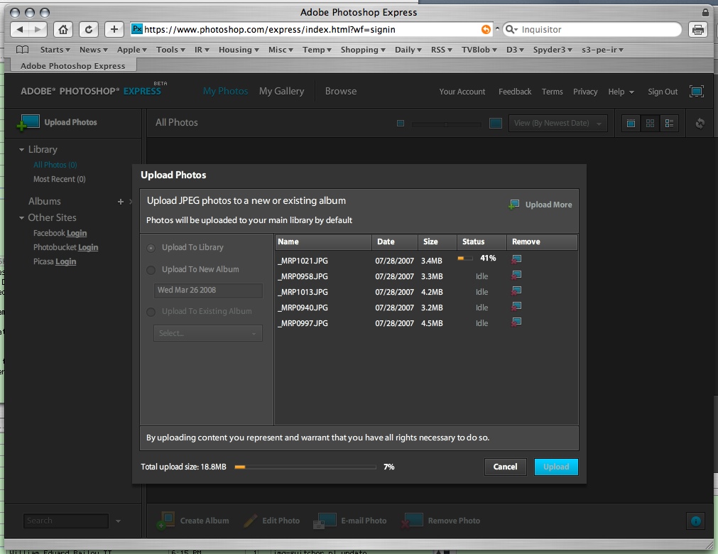The height and width of the screenshot is (554, 718).
Task: Select Upload To New Album option
Action: (x=151, y=270)
